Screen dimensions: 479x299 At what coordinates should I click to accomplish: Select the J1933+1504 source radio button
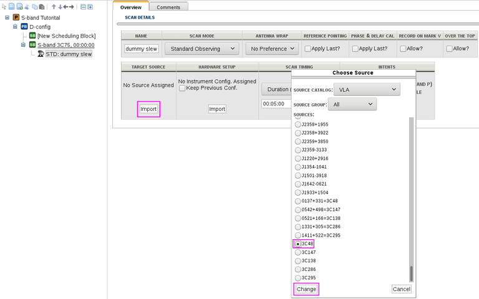click(298, 192)
